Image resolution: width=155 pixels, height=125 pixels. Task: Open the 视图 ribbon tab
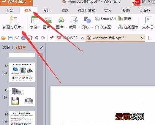(126, 10)
